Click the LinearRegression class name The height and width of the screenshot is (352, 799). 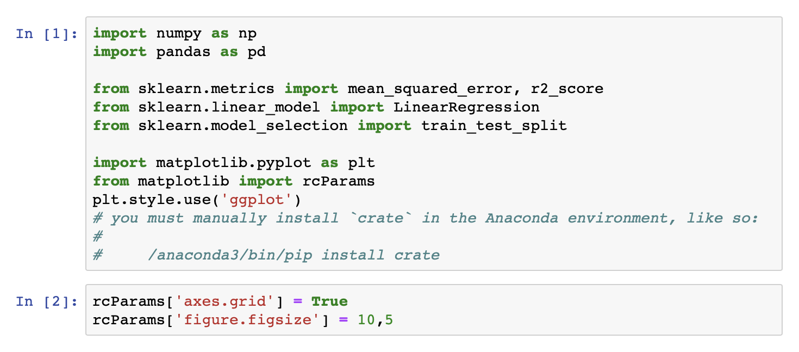(x=466, y=108)
